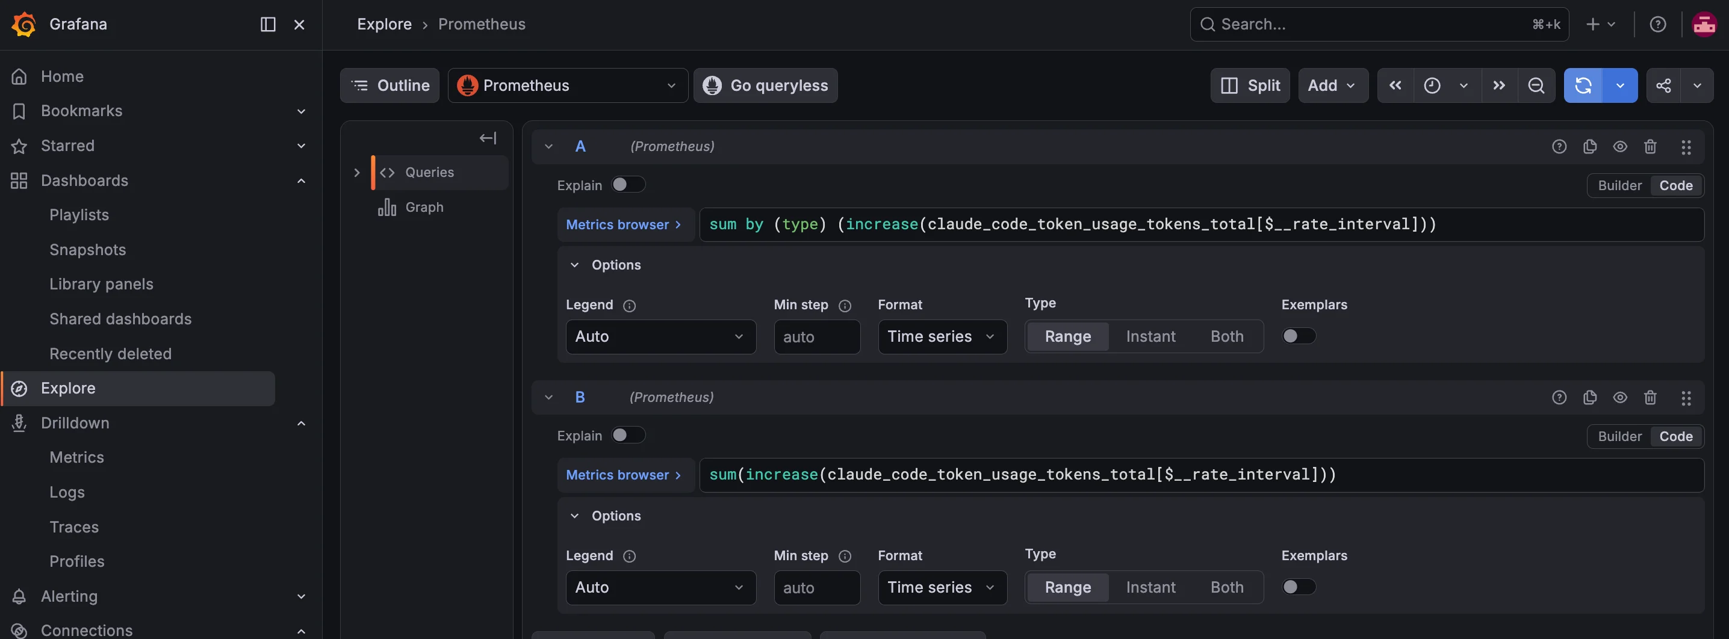Click the Split pane button
Screen dimensions: 1729x639
(1250, 85)
